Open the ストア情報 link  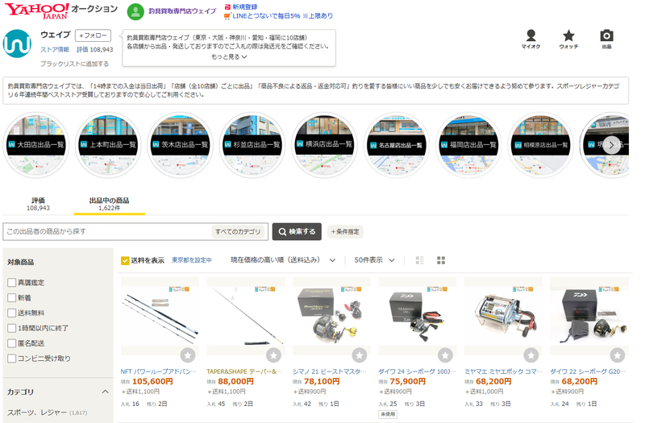pos(55,50)
